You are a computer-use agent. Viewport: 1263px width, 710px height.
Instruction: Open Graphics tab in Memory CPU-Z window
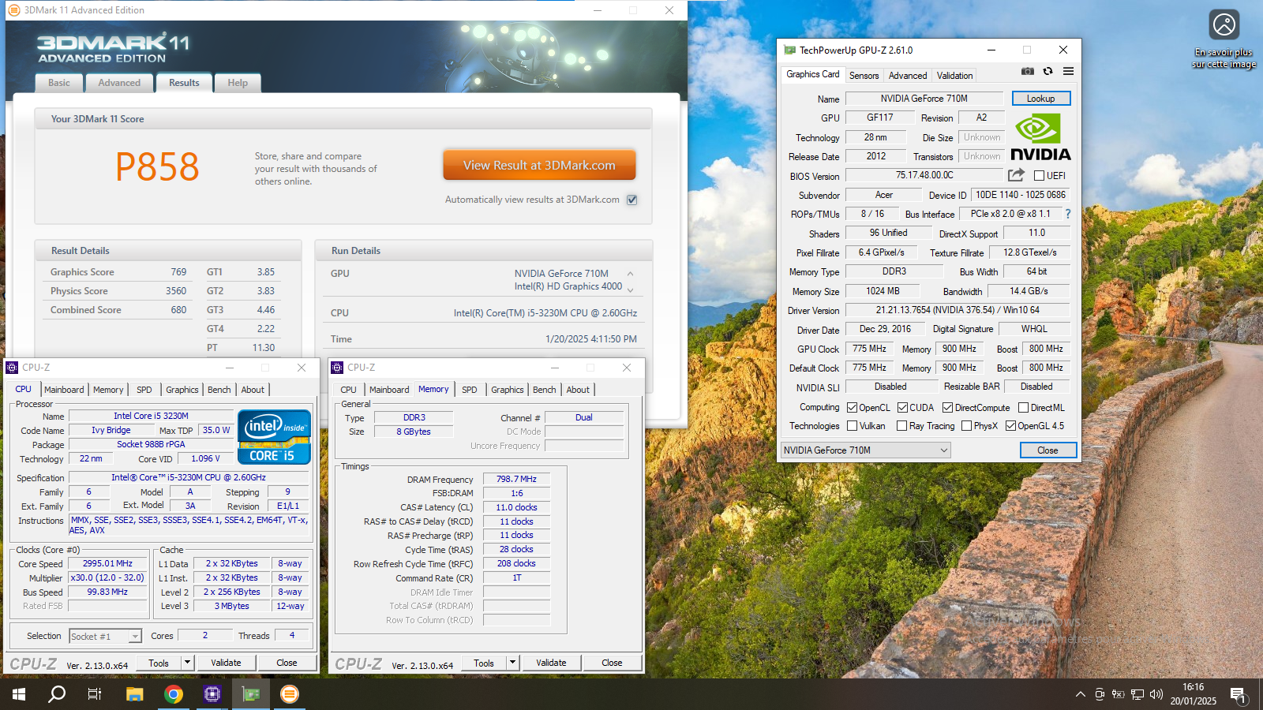pos(507,390)
